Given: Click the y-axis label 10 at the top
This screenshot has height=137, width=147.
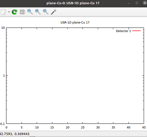Looking at the screenshot, I should pyautogui.click(x=3, y=28).
